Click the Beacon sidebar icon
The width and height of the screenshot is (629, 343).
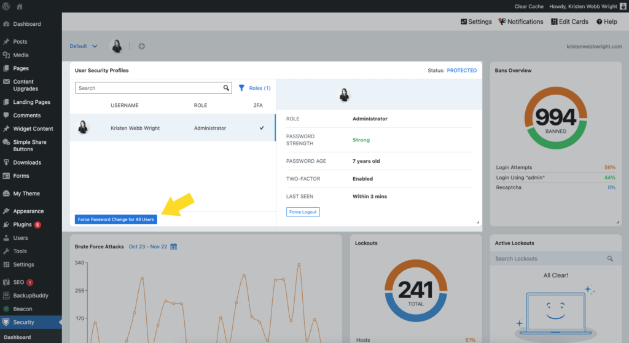[x=6, y=309]
